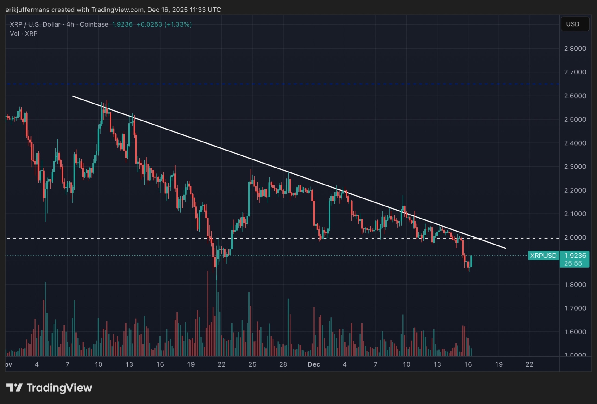
Task: Click the latest green candle near 16
Action: (471, 261)
